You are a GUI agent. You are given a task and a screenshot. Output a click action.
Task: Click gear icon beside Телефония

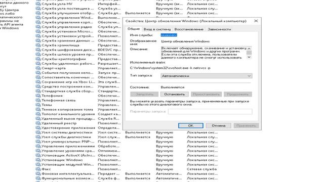click(x=38, y=96)
